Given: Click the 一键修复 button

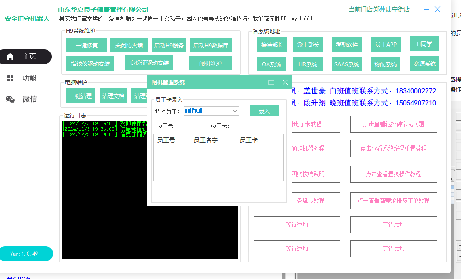Looking at the screenshot, I should point(87,45).
